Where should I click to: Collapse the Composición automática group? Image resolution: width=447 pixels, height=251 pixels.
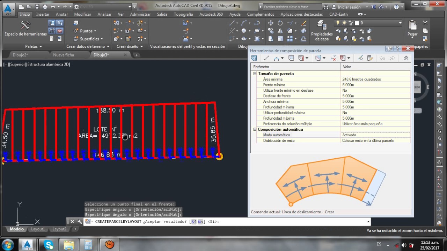[x=255, y=129]
